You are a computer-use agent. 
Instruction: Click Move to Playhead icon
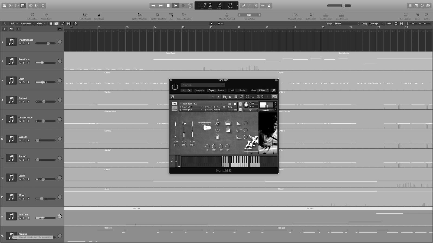[x=227, y=15]
